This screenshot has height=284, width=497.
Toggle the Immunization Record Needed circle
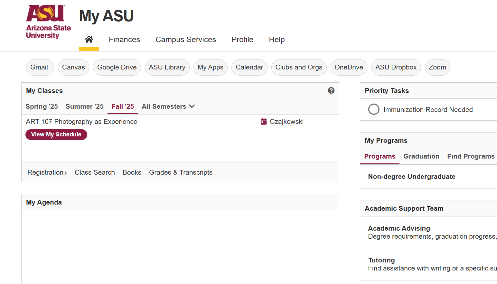click(374, 109)
